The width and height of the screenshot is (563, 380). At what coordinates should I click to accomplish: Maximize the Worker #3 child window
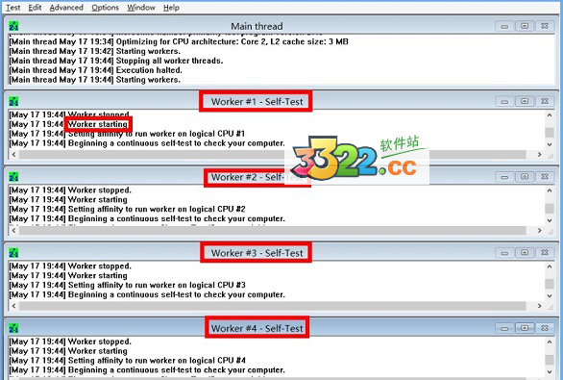(x=525, y=253)
